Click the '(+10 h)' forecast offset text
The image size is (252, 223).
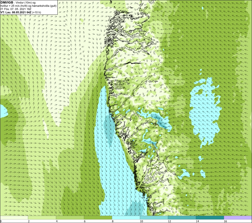(x=37, y=12)
